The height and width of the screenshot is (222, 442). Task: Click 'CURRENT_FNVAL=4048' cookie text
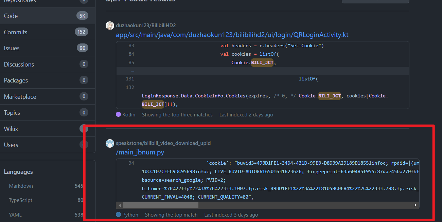[x=169, y=197]
